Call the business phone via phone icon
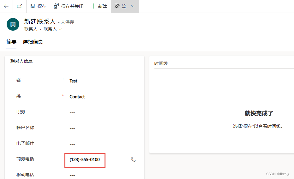Screen dimensions: 294x179 pos(133,159)
